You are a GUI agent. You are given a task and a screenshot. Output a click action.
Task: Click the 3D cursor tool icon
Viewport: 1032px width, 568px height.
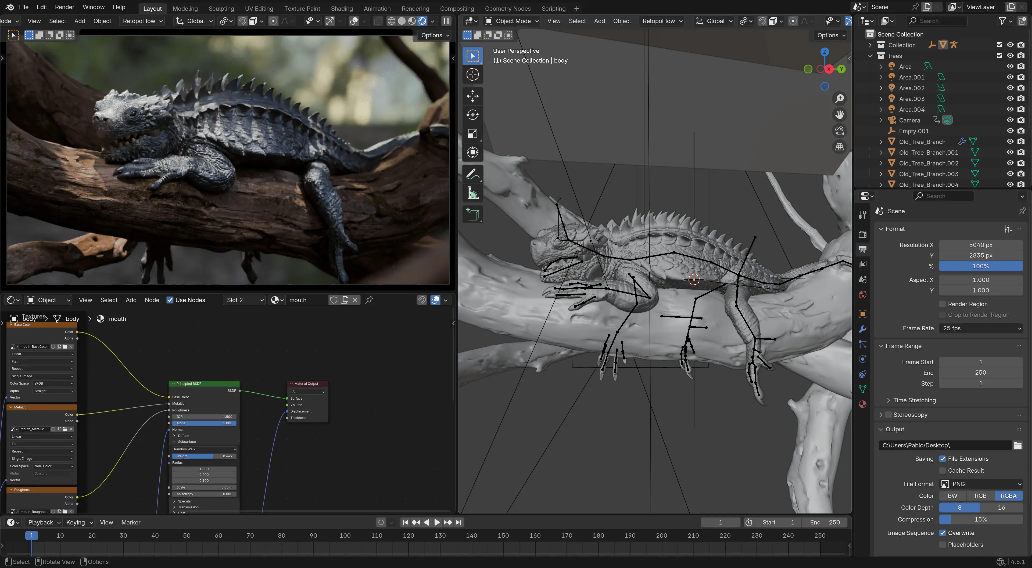pos(472,74)
